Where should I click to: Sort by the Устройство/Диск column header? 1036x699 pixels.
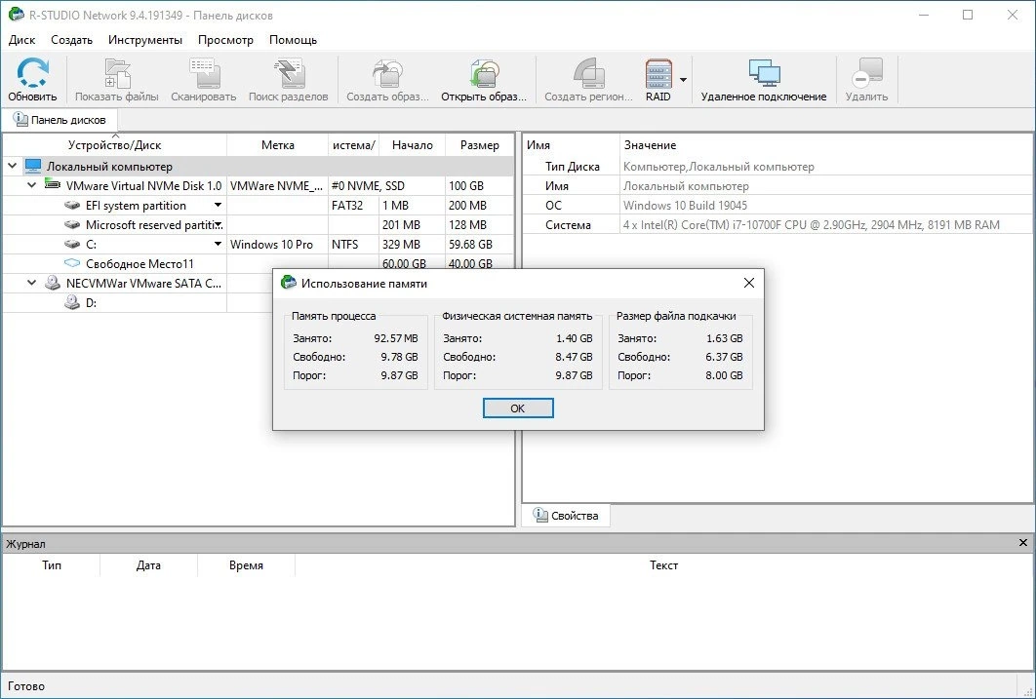click(114, 145)
